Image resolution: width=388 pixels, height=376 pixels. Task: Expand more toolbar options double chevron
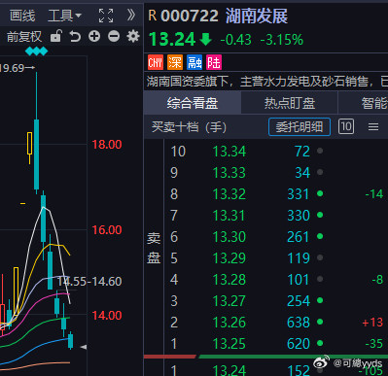[x=131, y=15]
